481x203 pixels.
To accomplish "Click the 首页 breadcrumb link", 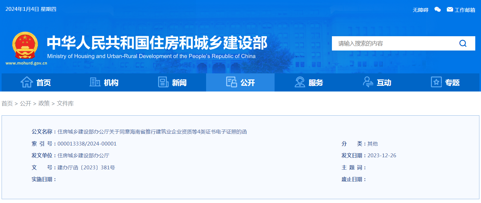I will pyautogui.click(x=7, y=103).
